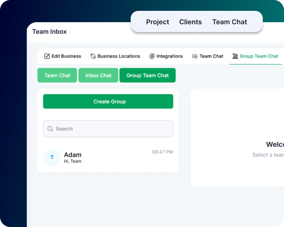This screenshot has height=227, width=284.
Task: Switch to the Integrations tab
Action: coord(166,56)
